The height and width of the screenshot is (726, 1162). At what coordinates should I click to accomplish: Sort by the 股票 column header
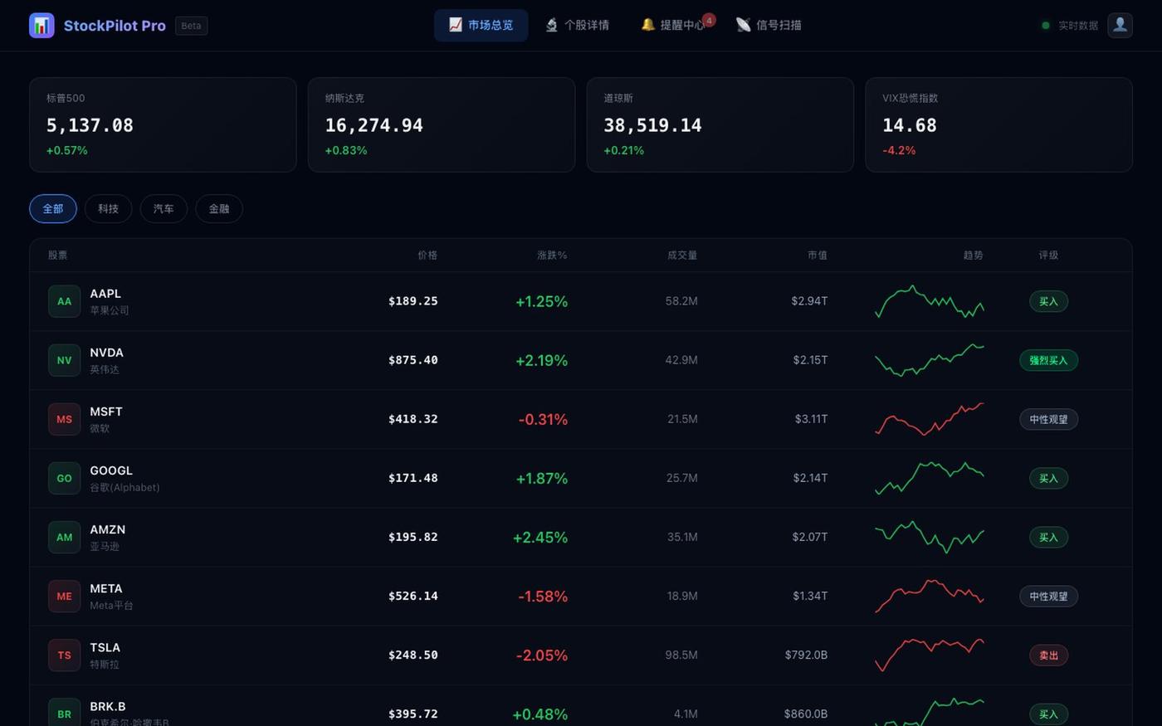pyautogui.click(x=57, y=256)
